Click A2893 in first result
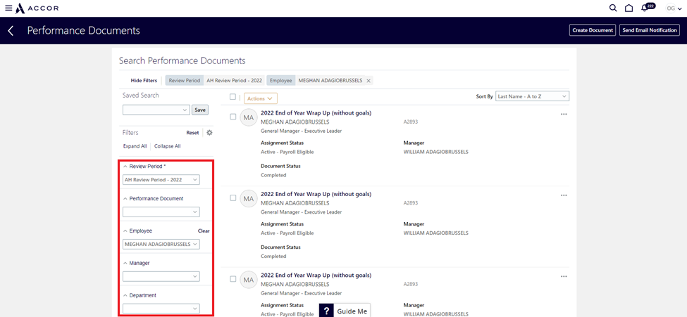The width and height of the screenshot is (687, 317). (411, 122)
